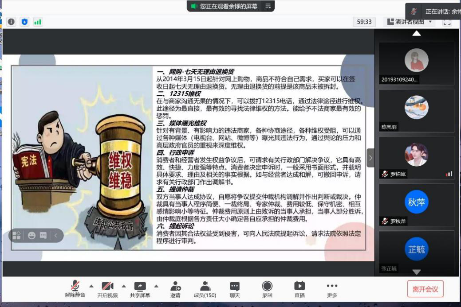The width and height of the screenshot is (461, 307).
Task: Expand audio options arrow beside 解除静音
Action: (x=91, y=286)
